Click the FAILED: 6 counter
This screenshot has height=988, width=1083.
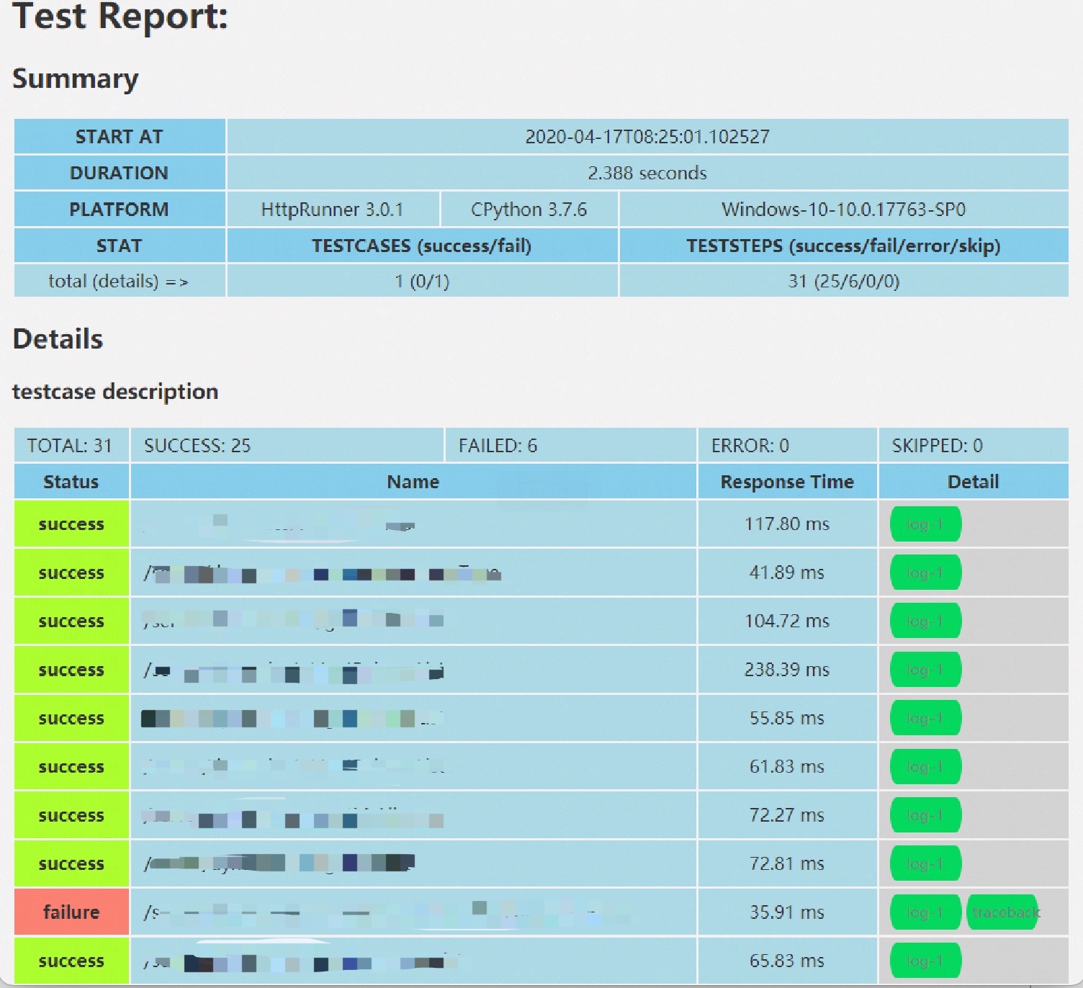coord(571,445)
